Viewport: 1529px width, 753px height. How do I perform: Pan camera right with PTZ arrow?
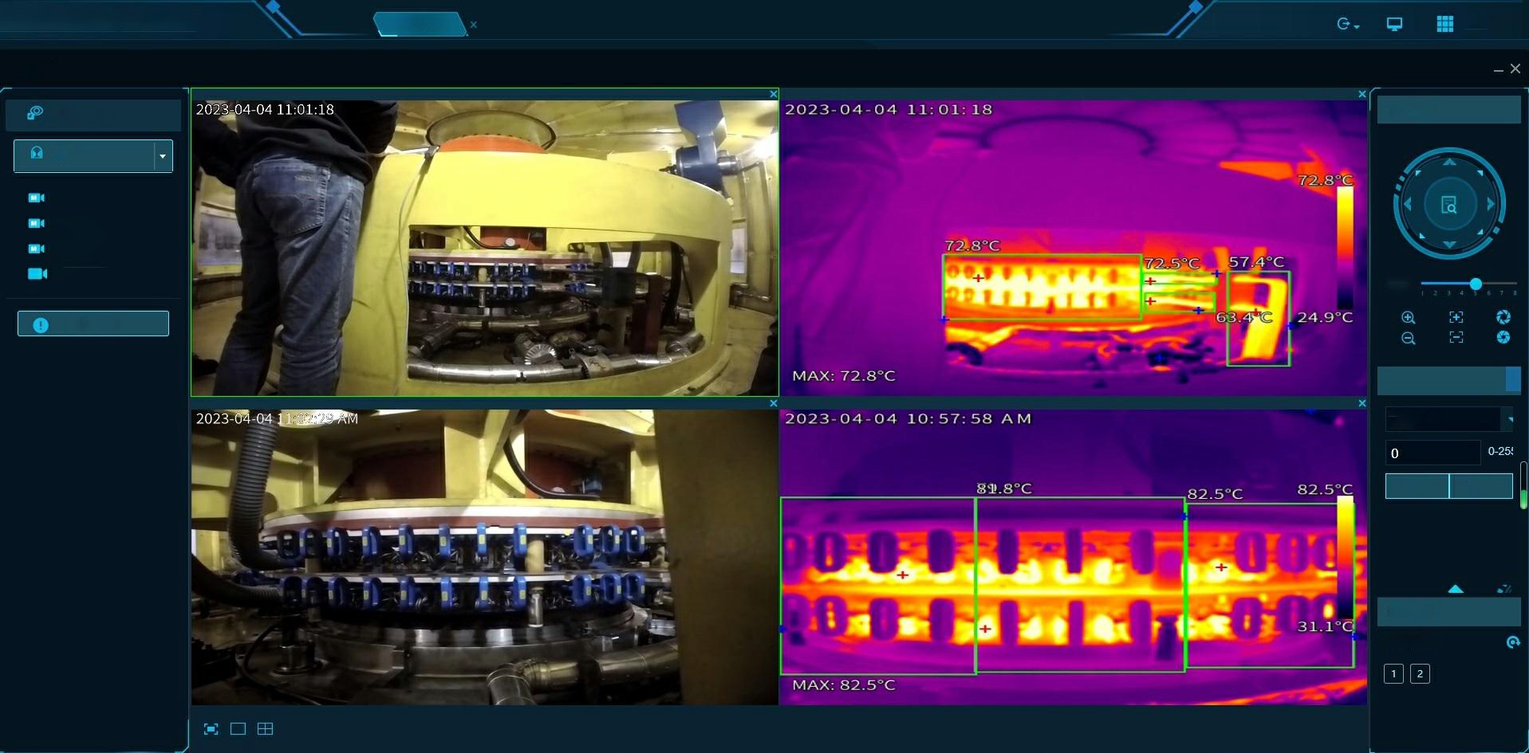click(x=1491, y=204)
